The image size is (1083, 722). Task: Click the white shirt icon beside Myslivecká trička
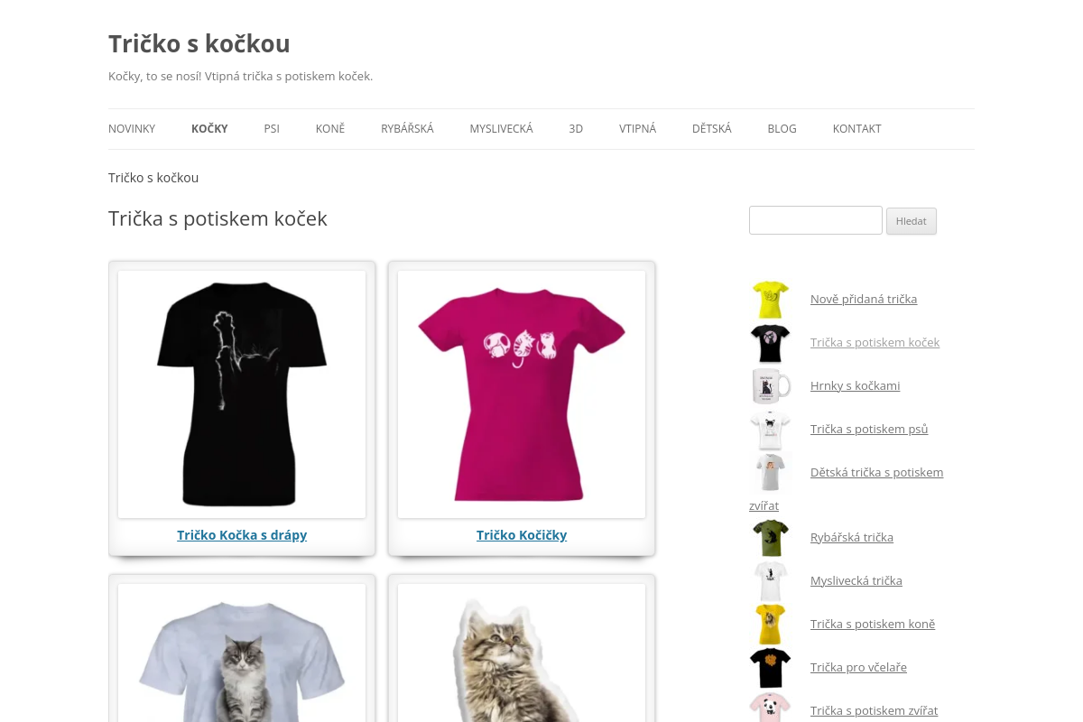point(771,580)
